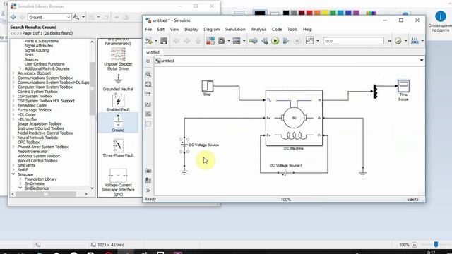Click the Step block in the model
The image size is (452, 254).
pyautogui.click(x=207, y=86)
